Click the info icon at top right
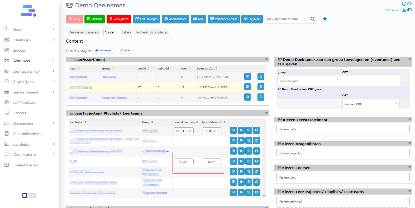Screen dimensions: 415x208 point(404,4)
